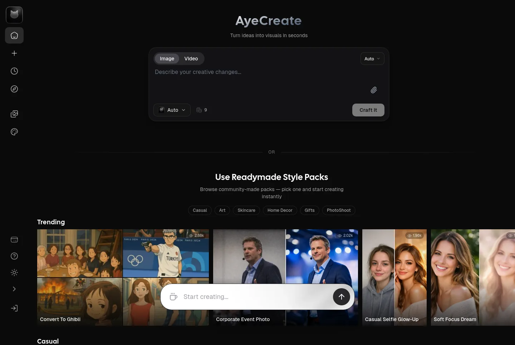515x345 pixels.
Task: Open the Convert To Ghibli style pack
Action: 123,277
